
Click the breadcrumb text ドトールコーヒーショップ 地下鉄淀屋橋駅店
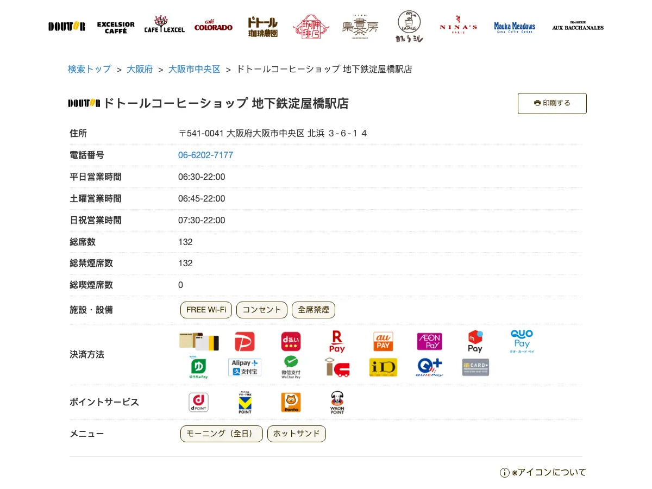point(324,70)
